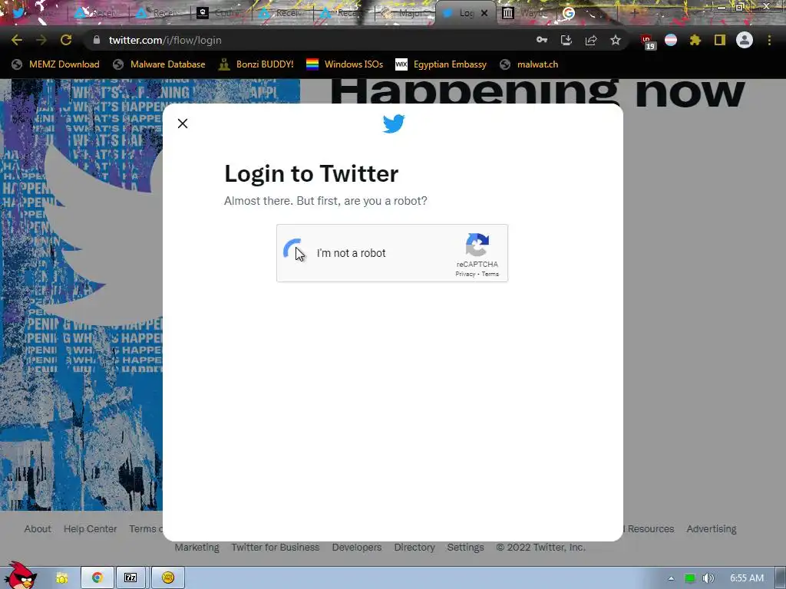
Task: Go forward to the next page
Action: pyautogui.click(x=41, y=40)
